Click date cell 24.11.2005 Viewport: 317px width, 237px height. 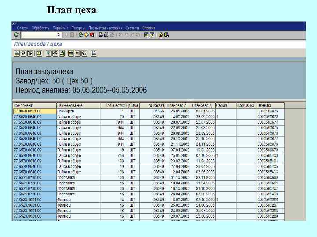coord(203,144)
